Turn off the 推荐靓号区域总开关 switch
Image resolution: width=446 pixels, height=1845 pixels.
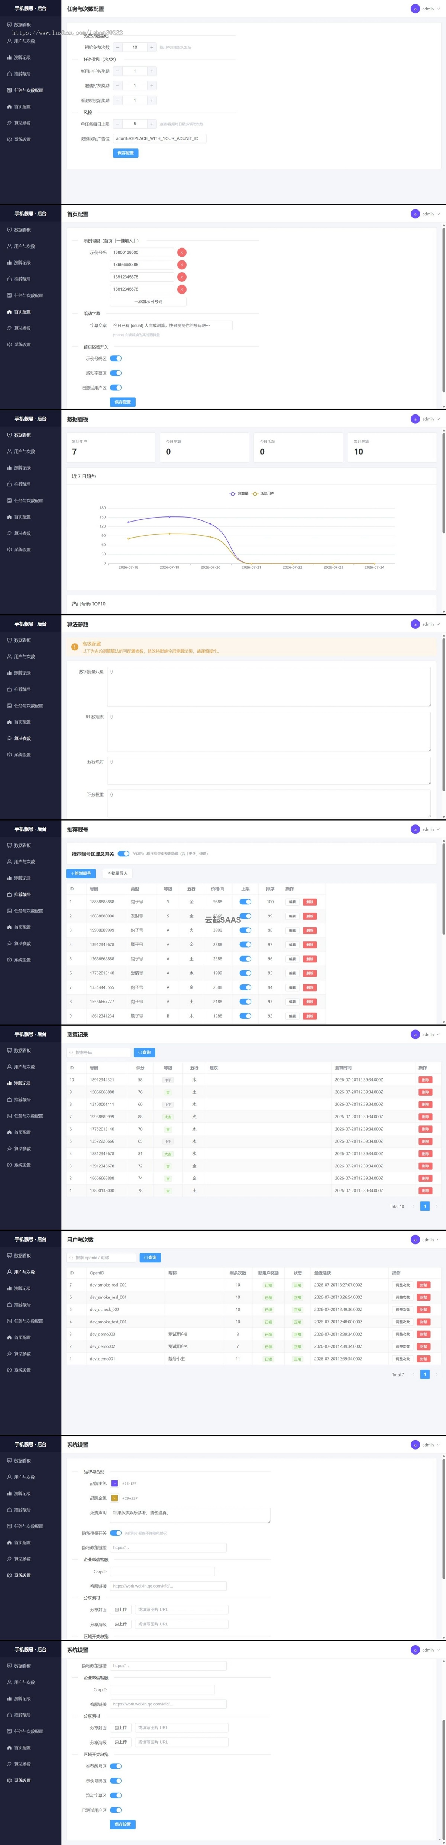pyautogui.click(x=124, y=854)
